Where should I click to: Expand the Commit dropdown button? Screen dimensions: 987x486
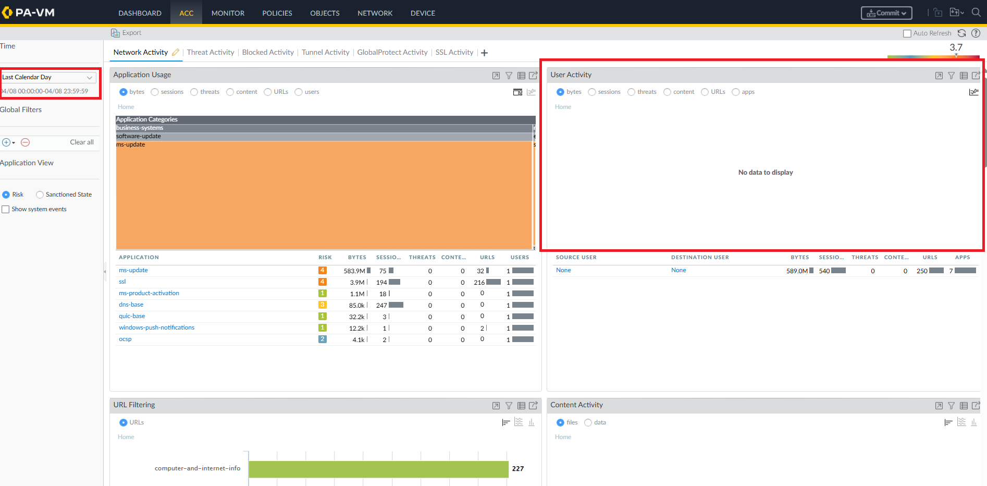click(x=886, y=13)
